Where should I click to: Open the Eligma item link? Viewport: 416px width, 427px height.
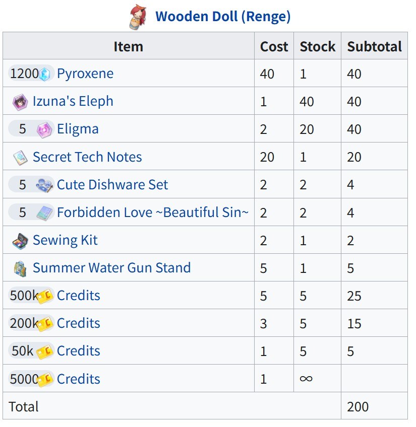pos(78,129)
